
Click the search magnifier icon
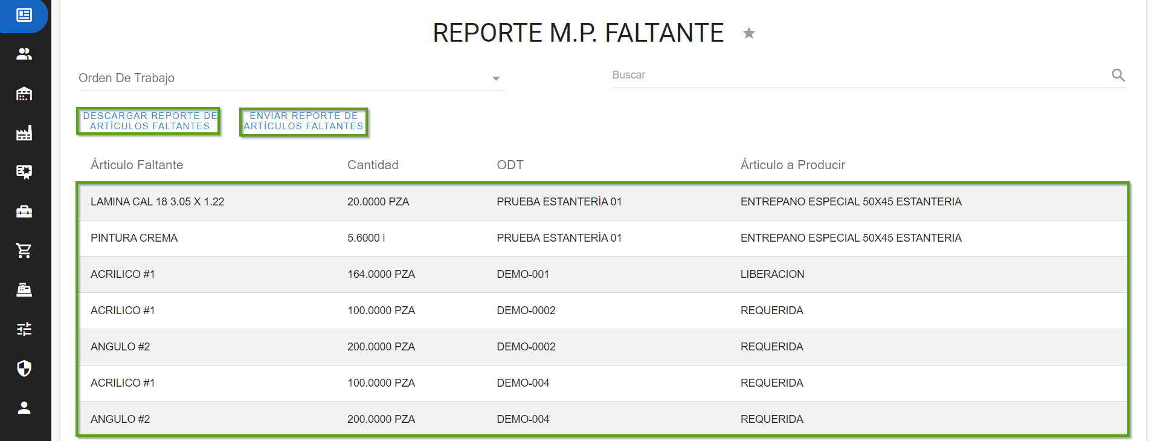point(1118,75)
